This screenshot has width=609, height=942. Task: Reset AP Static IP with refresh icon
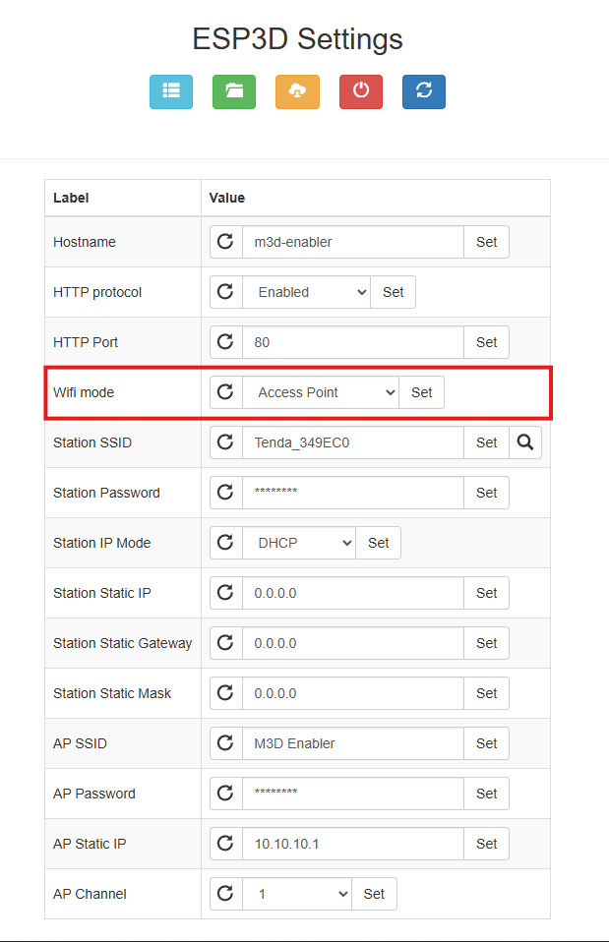pos(225,844)
